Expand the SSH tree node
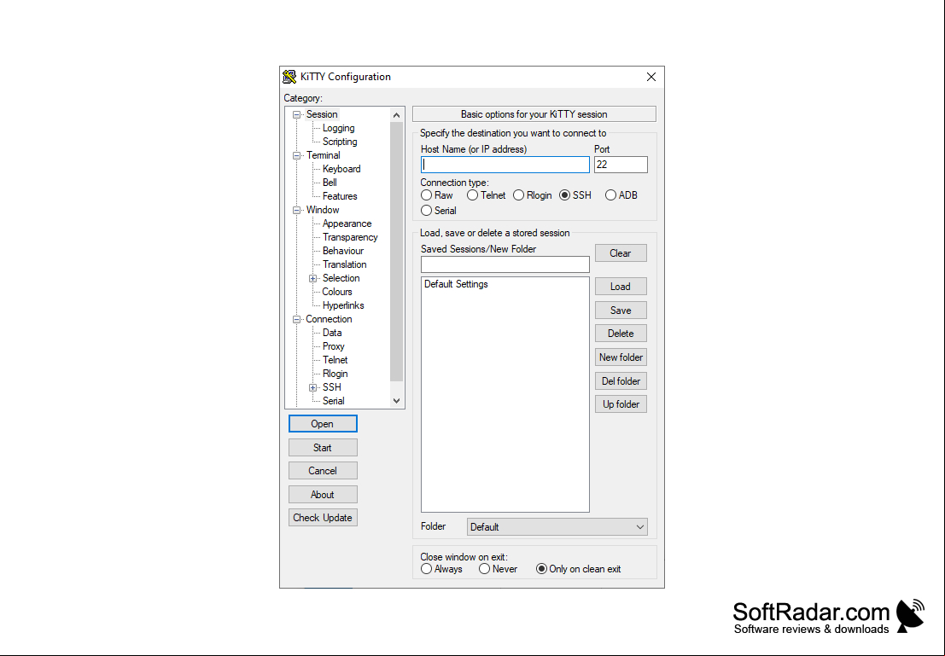The height and width of the screenshot is (656, 945). coord(312,387)
